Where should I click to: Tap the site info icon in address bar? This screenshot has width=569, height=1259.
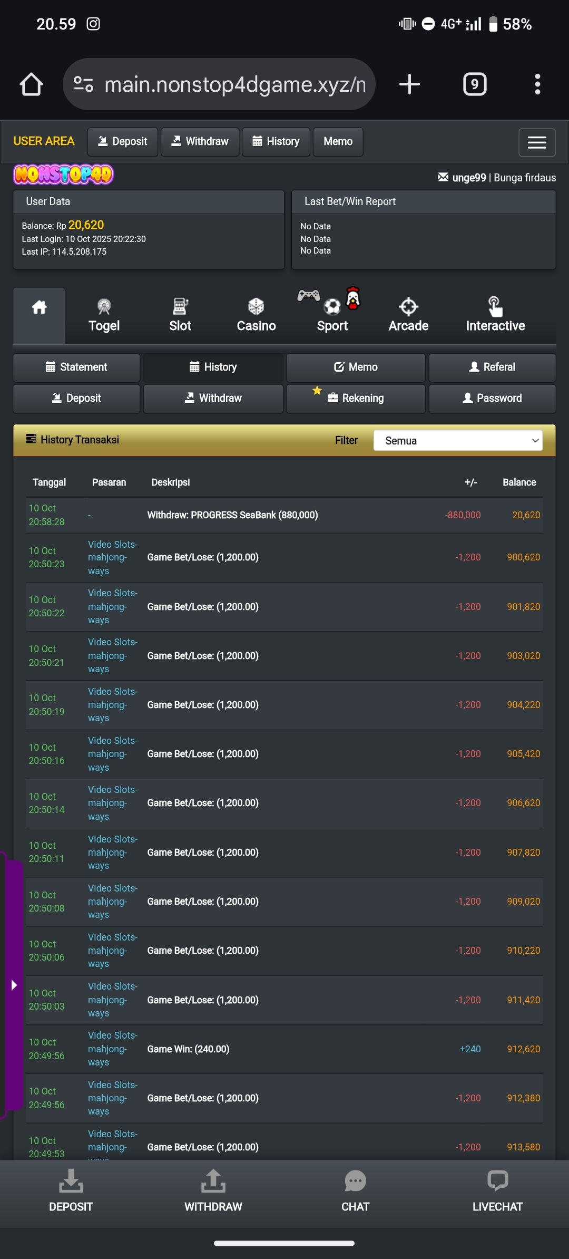[83, 84]
